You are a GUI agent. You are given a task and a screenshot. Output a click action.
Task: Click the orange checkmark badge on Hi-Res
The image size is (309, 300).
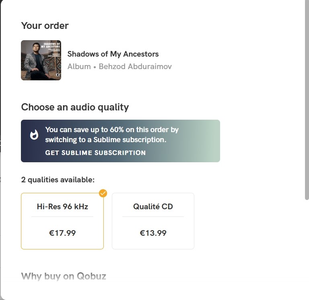pos(103,193)
